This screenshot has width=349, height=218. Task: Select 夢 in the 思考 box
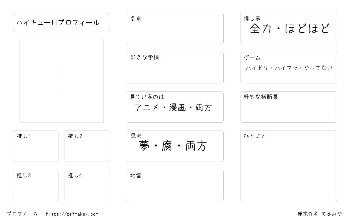click(145, 146)
